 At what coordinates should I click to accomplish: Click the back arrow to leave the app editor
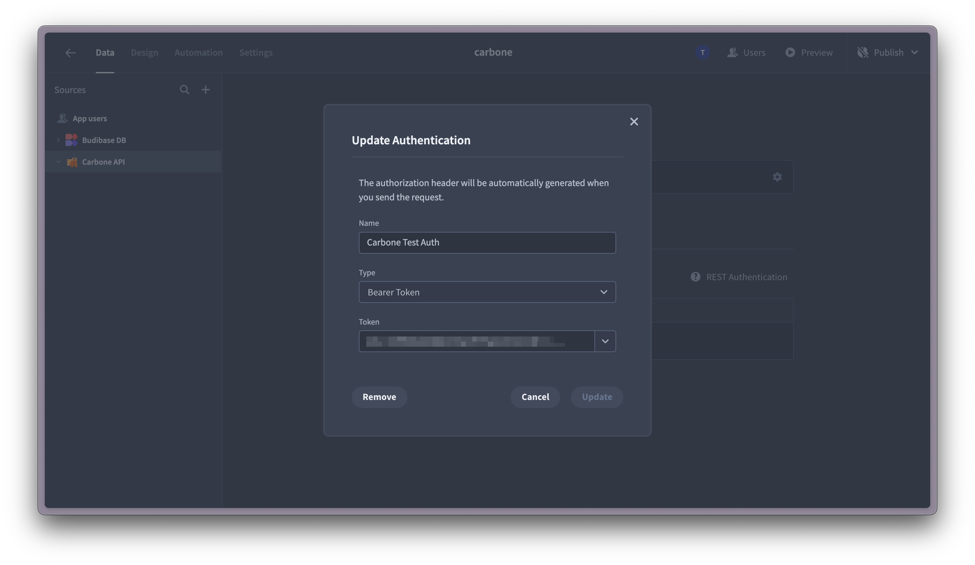70,53
